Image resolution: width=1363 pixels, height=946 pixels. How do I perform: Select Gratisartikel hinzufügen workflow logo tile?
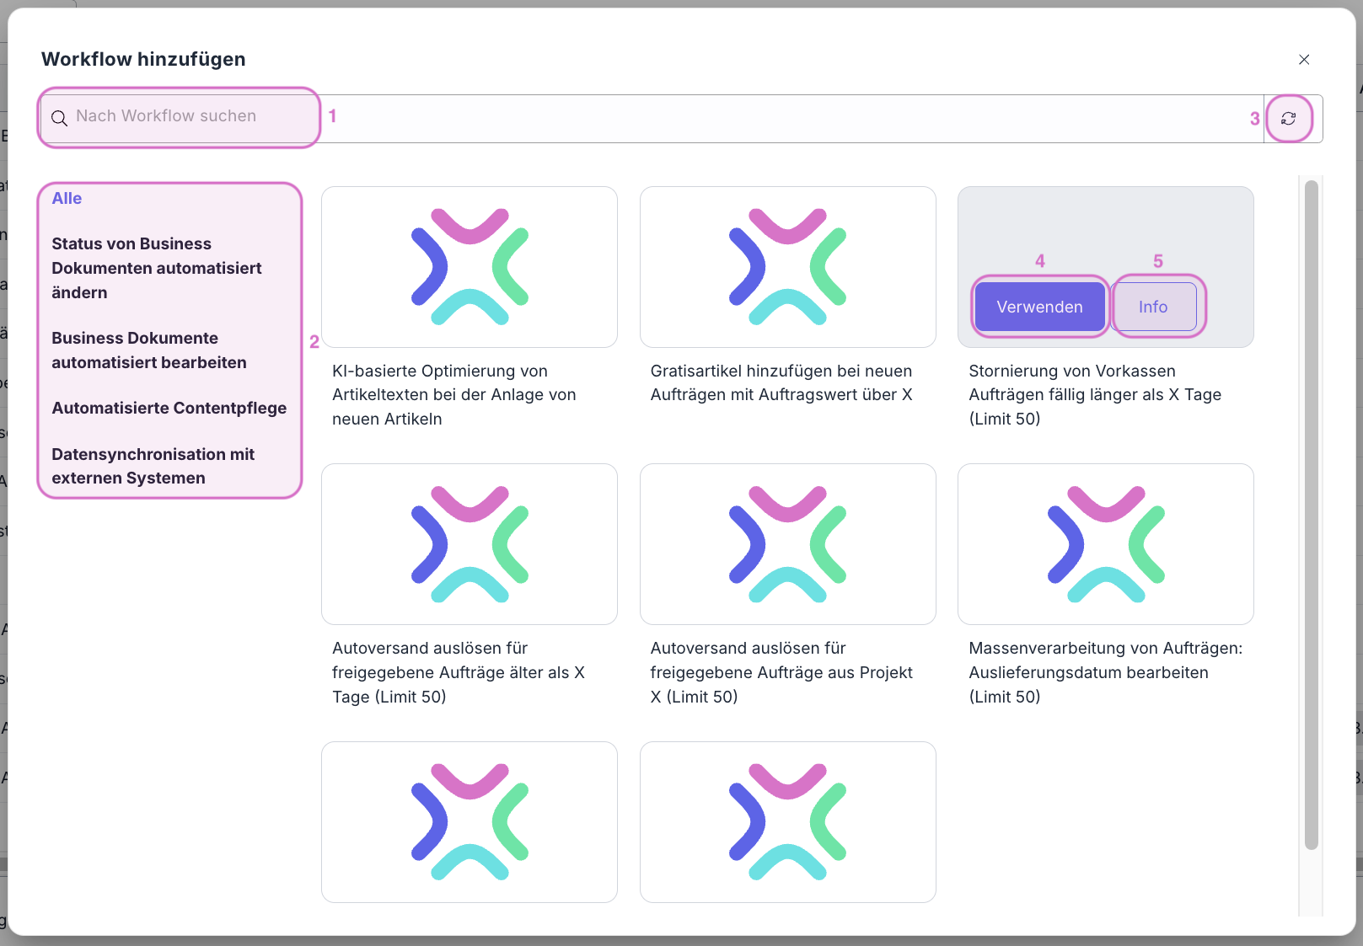[x=787, y=267]
